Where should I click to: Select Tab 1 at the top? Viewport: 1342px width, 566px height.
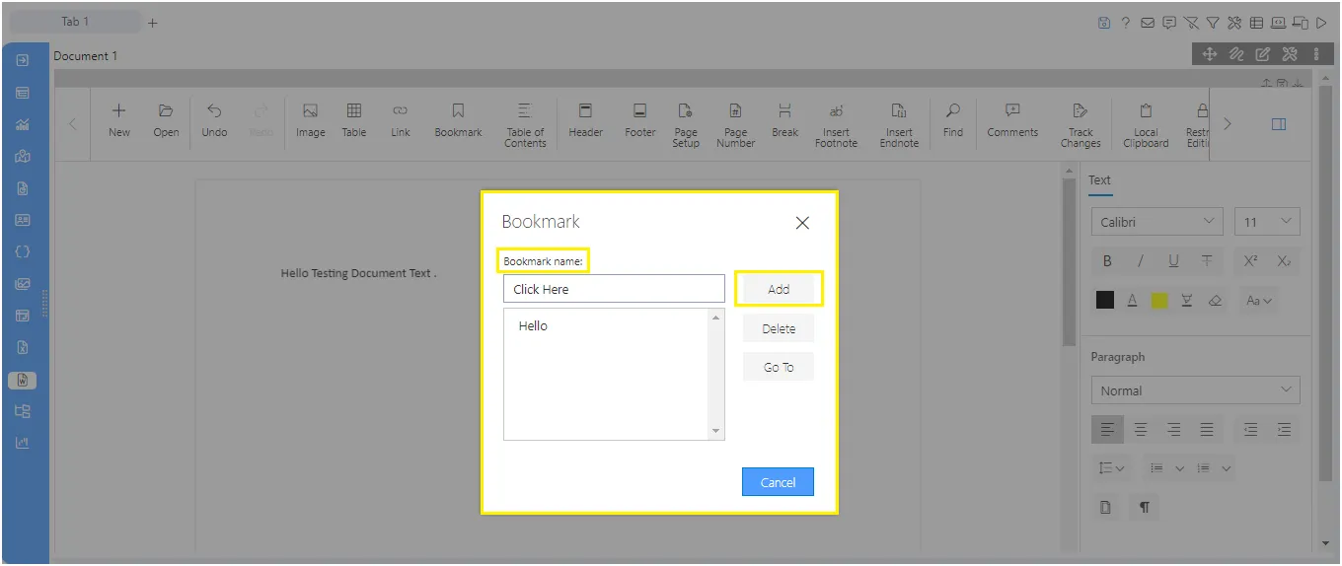click(x=75, y=22)
